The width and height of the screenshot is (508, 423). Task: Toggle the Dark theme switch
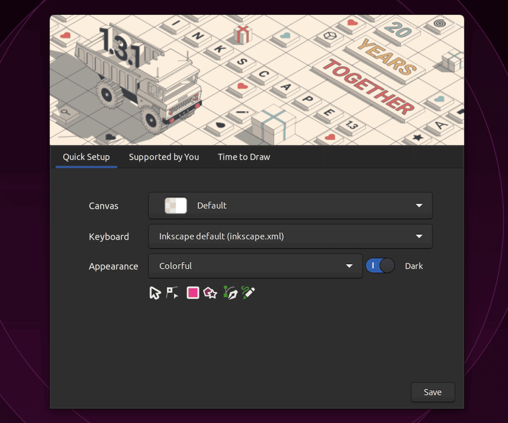(x=380, y=266)
